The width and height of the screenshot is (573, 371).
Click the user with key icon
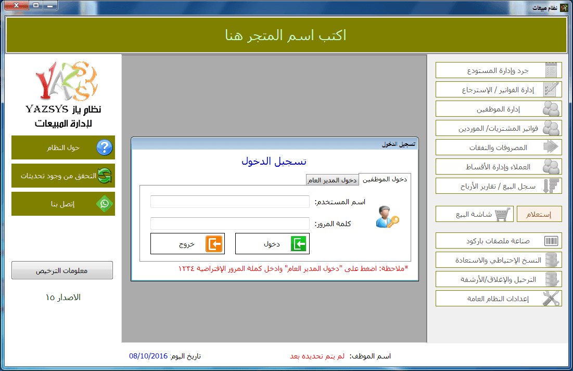(387, 217)
